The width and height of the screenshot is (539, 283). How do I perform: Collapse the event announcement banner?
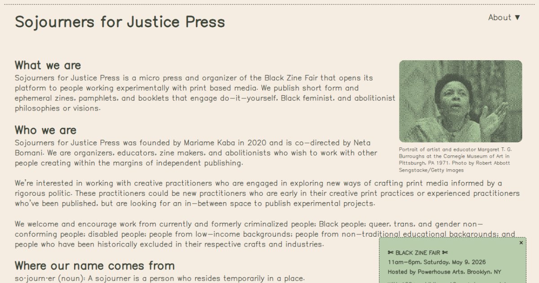click(521, 242)
